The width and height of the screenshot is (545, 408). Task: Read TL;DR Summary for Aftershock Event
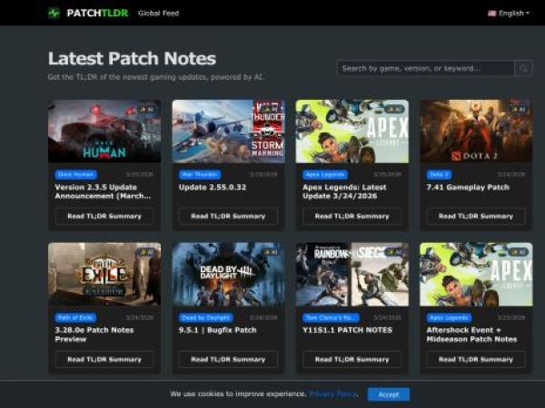click(476, 359)
